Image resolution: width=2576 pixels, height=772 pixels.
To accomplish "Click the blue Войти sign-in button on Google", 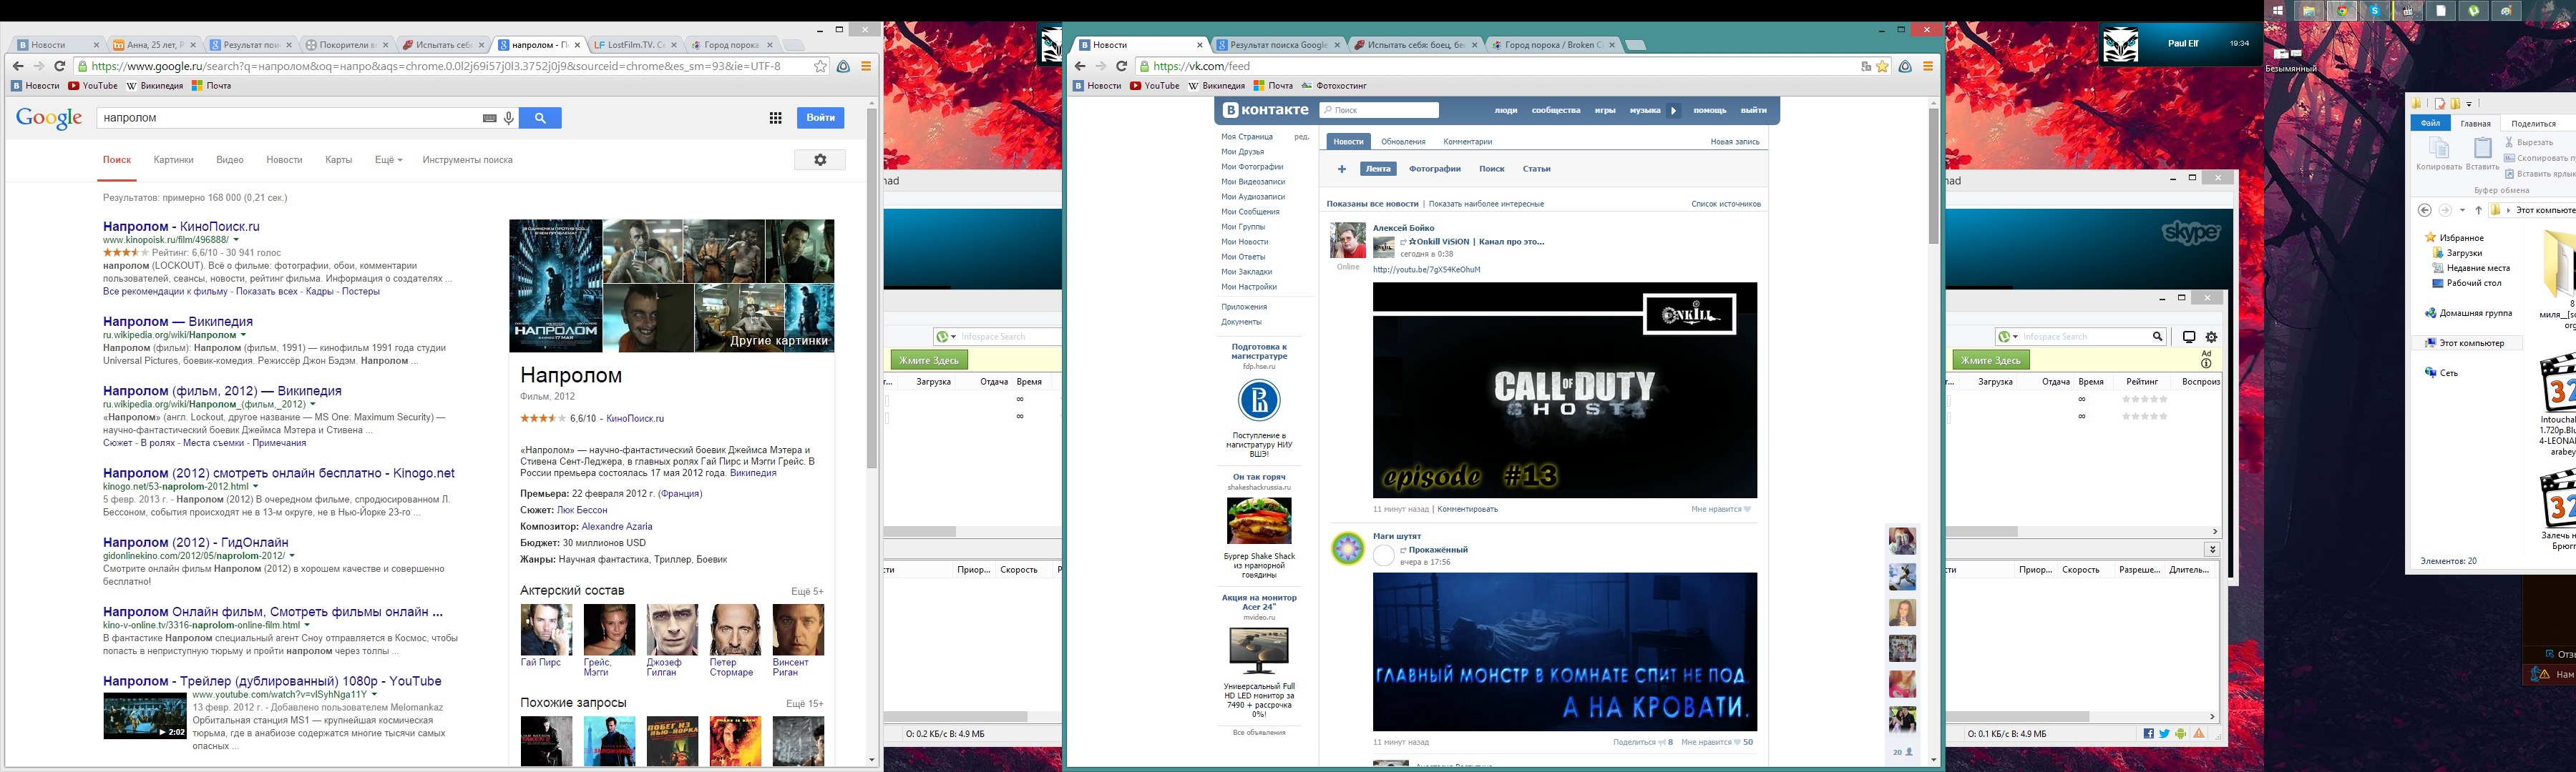I will point(820,118).
